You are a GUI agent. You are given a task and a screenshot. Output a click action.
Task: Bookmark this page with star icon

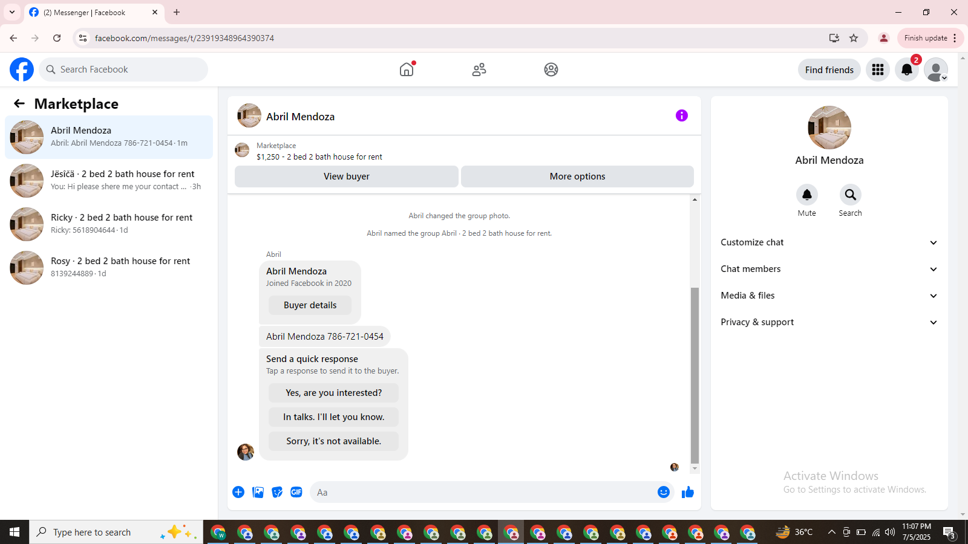pos(854,38)
